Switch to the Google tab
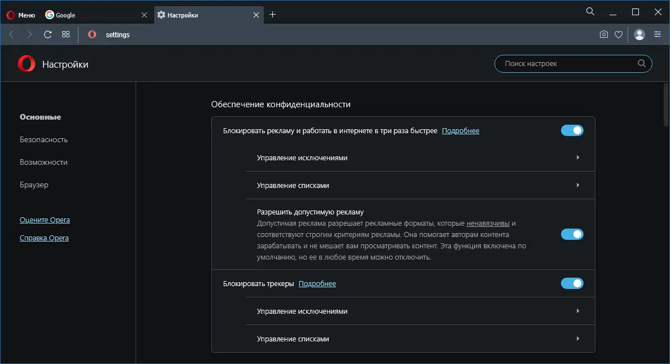670x364 pixels. (90, 15)
